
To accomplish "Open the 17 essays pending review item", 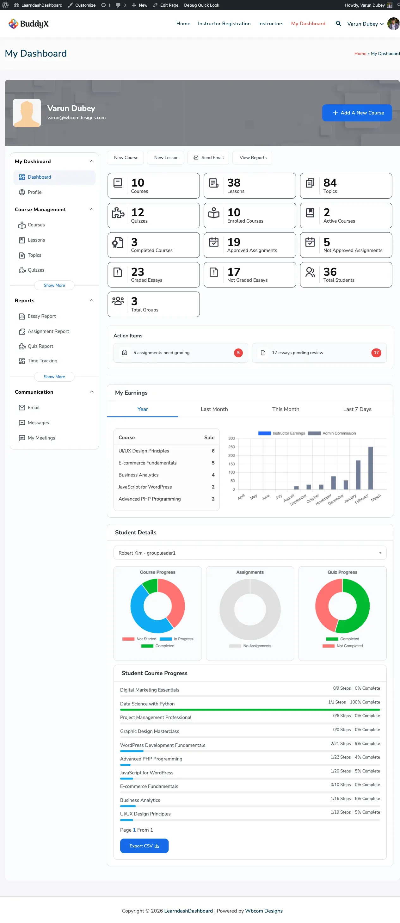I will 319,353.
